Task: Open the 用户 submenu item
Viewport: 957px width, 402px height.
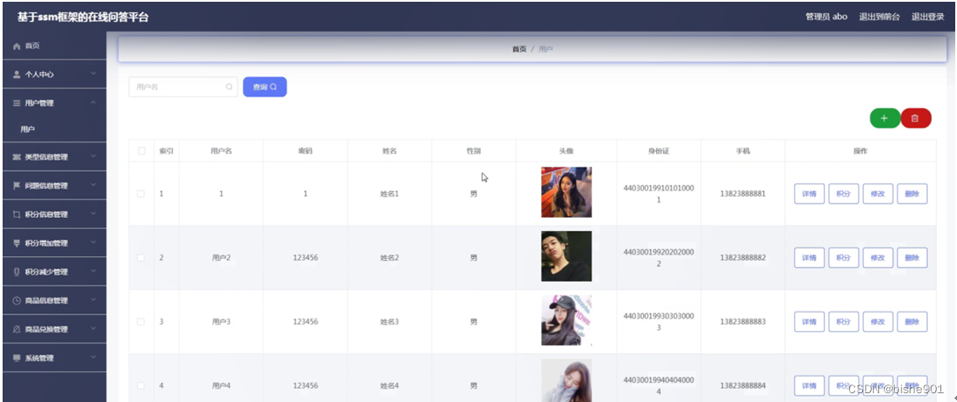Action: [27, 130]
